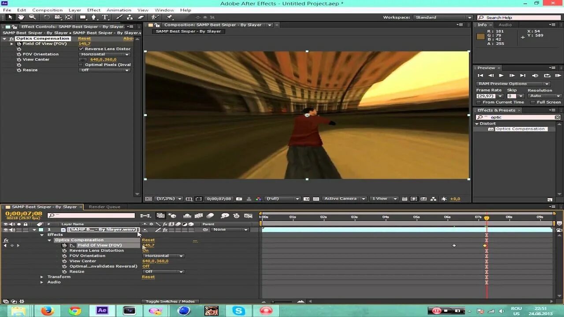
Task: Select the Eraser tool
Action: tap(141, 17)
